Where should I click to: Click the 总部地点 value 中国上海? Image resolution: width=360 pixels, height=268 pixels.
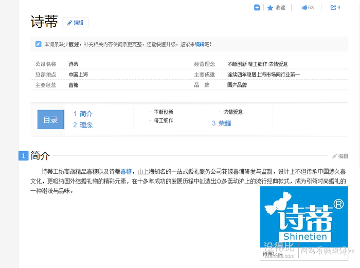click(78, 75)
